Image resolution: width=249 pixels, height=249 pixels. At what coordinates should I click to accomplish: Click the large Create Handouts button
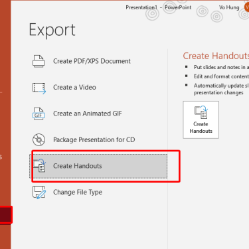click(201, 120)
